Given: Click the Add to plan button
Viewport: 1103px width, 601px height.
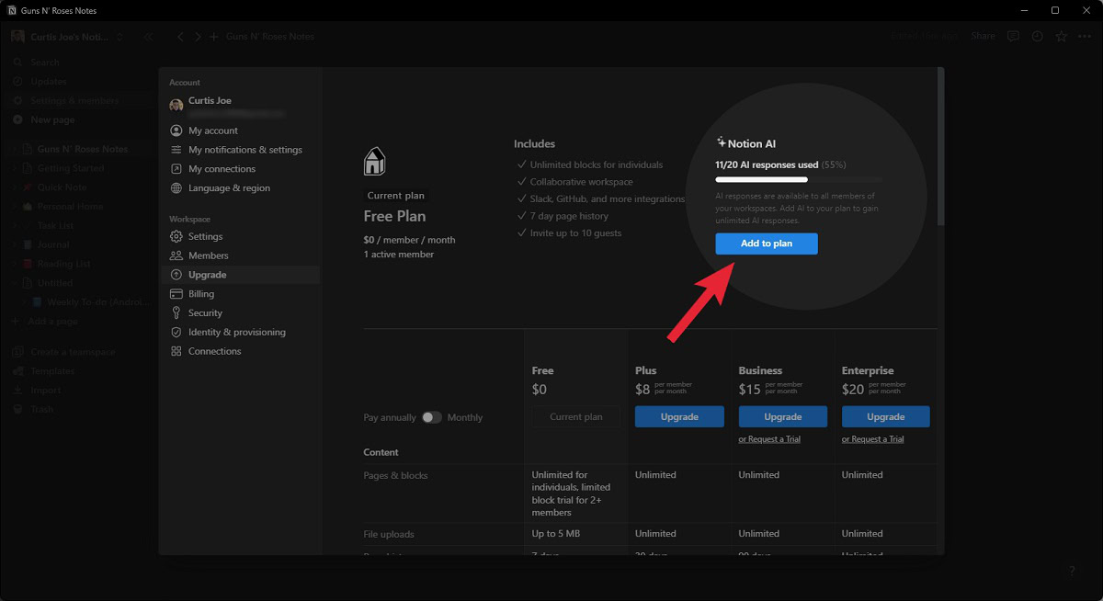Looking at the screenshot, I should (767, 244).
